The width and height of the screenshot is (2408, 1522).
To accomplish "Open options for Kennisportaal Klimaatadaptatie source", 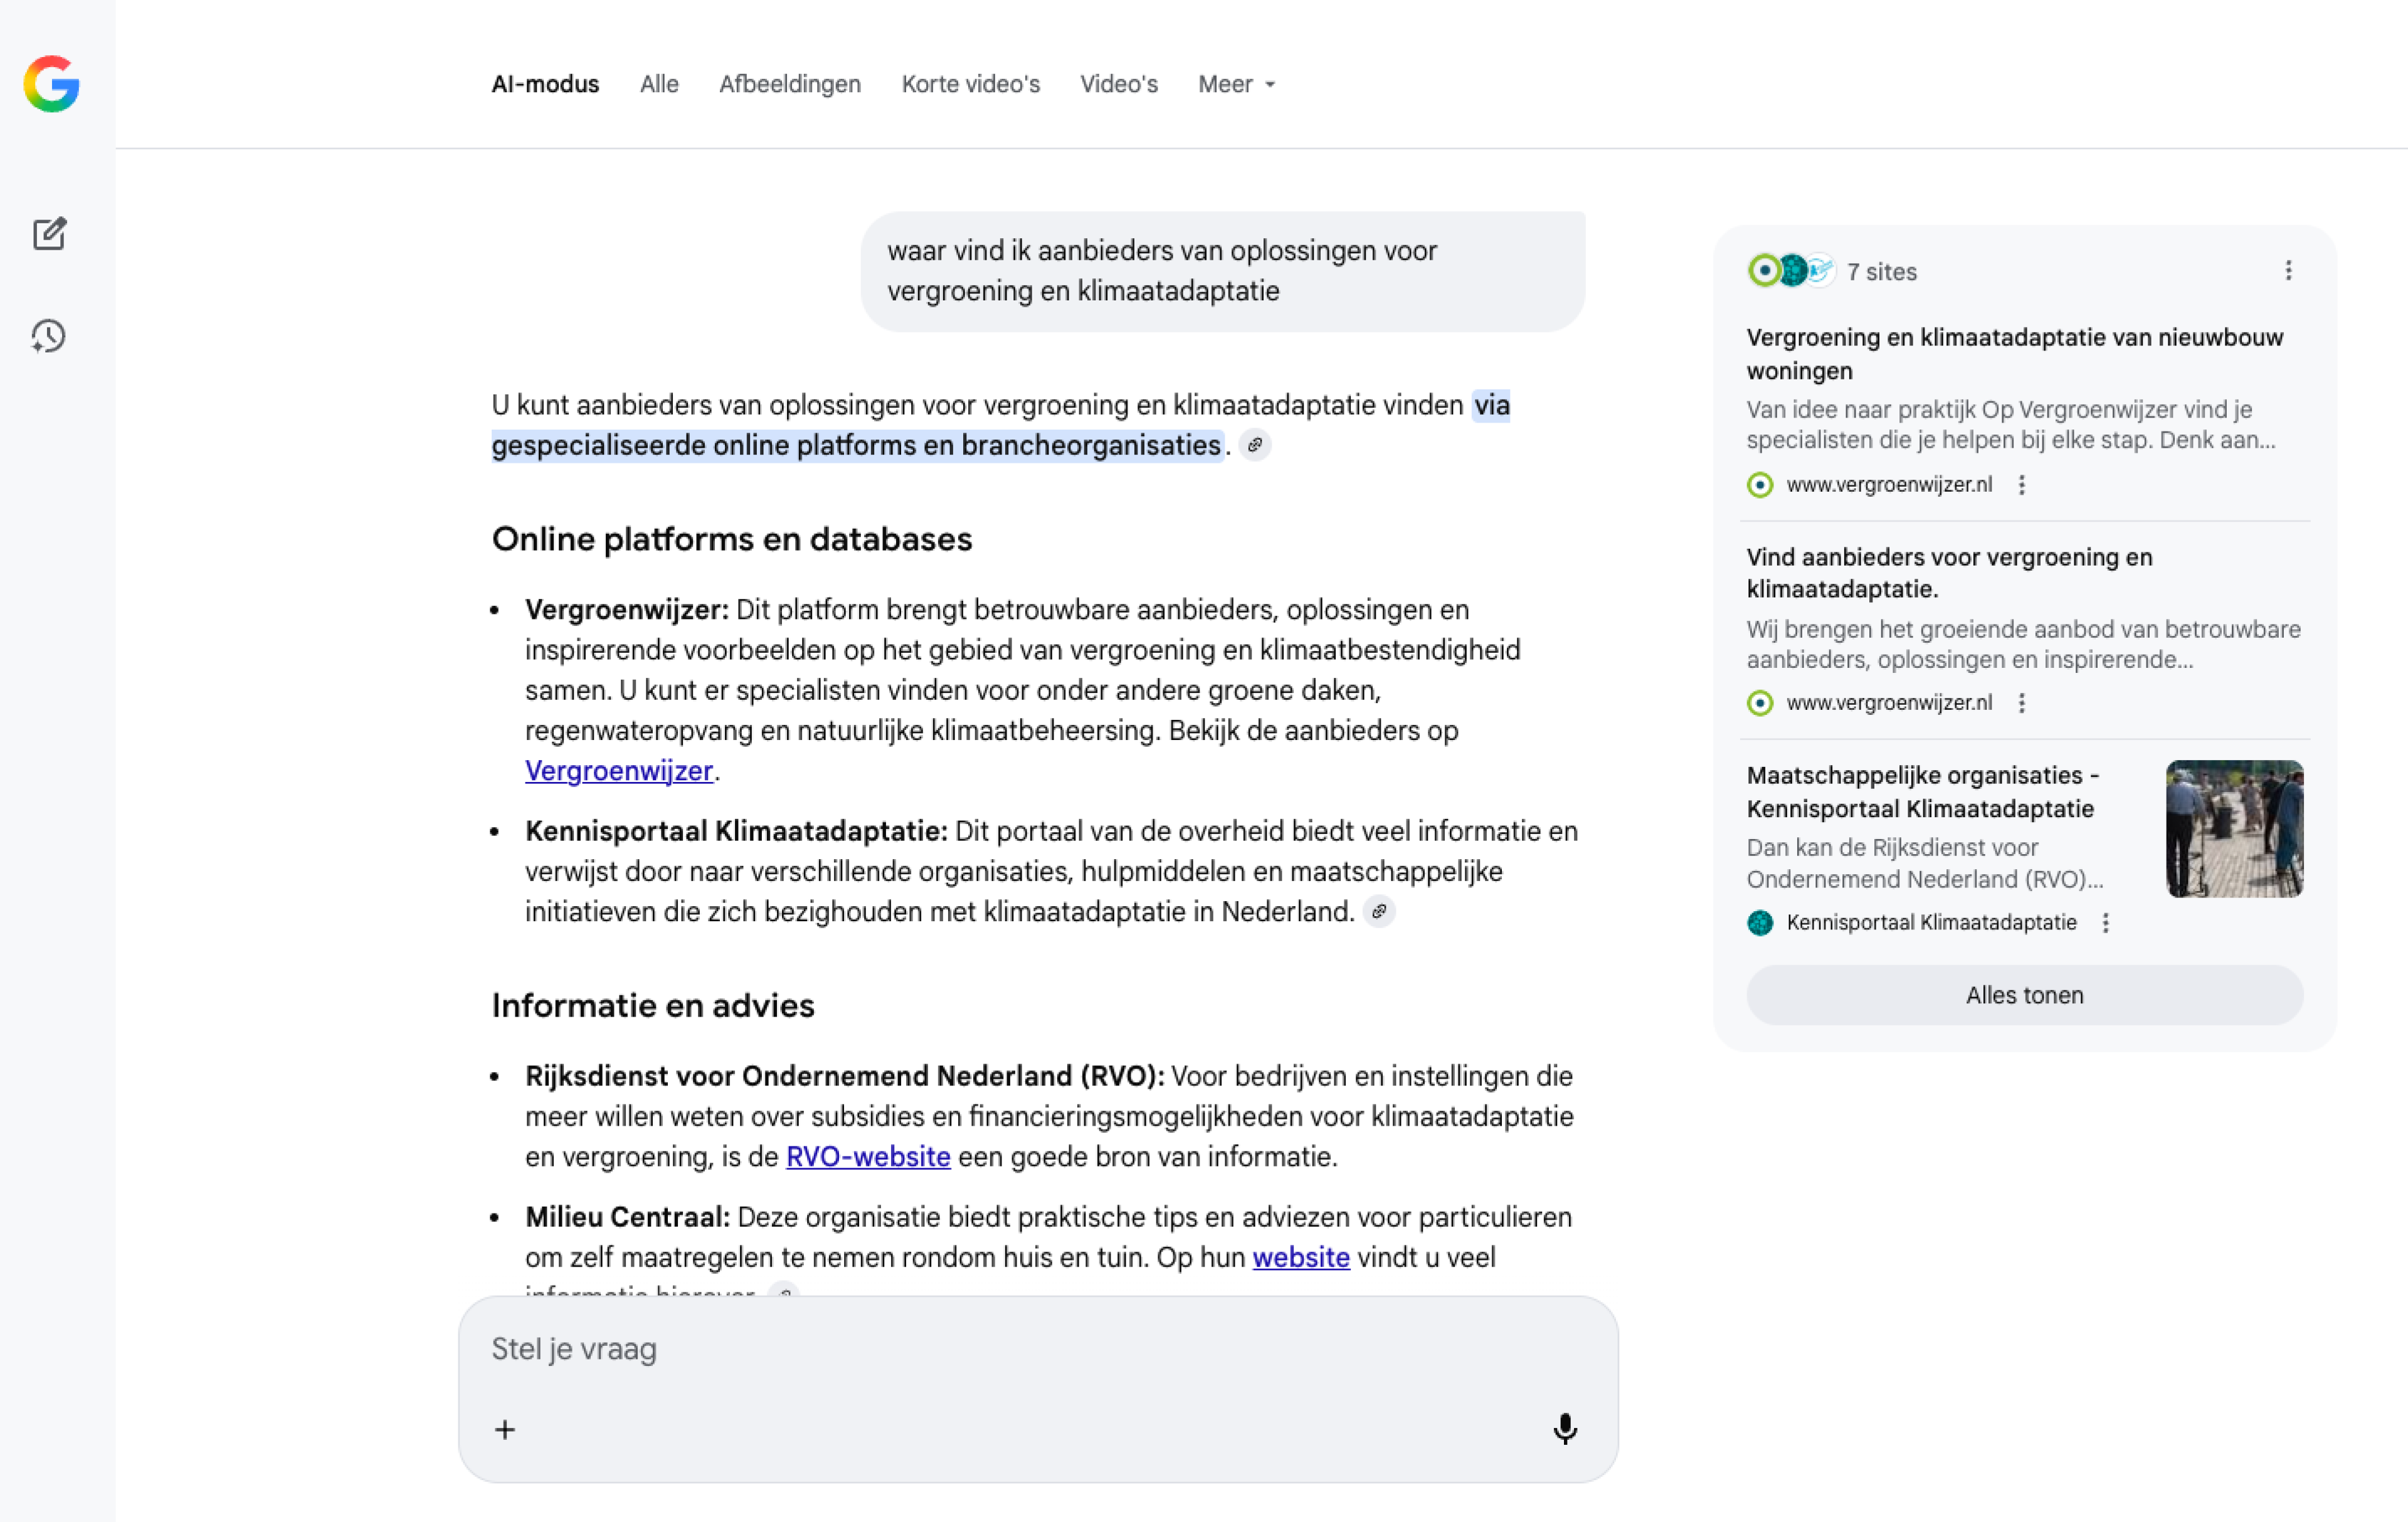I will tap(2106, 923).
